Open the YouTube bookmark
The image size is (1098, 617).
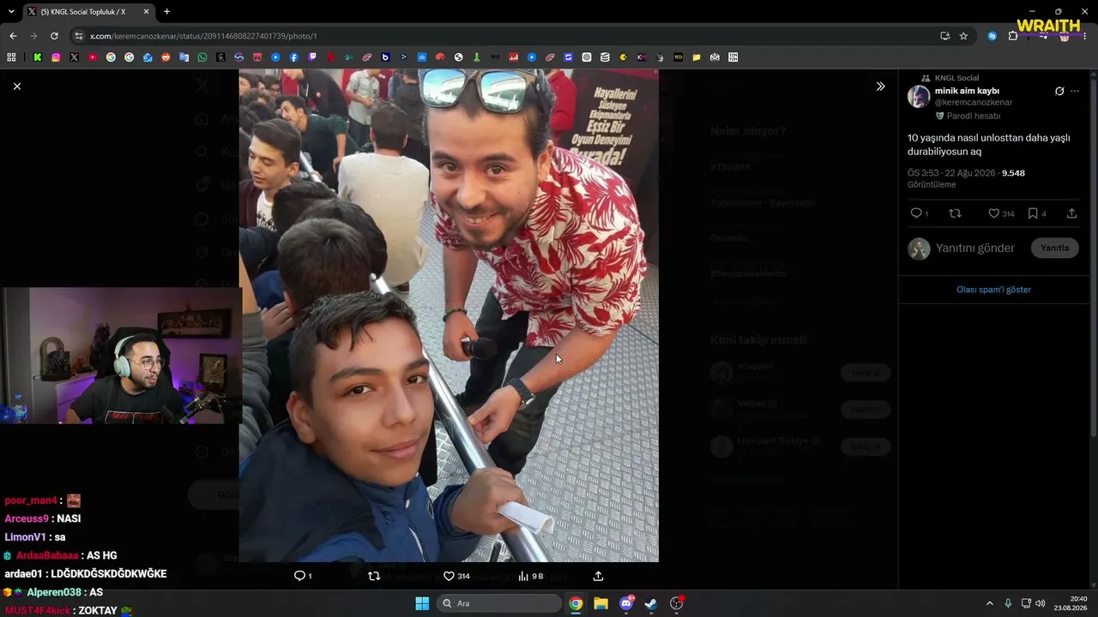point(93,57)
